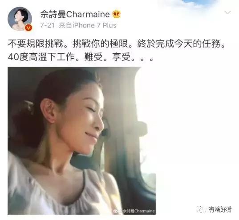The width and height of the screenshot is (239, 220).
Task: Click the 不要規限挑戰 opening phrase
Action: (35, 44)
